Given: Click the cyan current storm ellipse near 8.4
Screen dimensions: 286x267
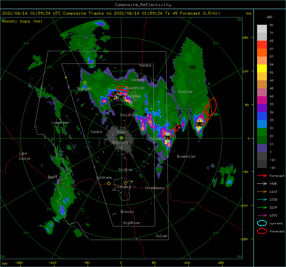Looking at the screenshot, I should click(x=199, y=124).
